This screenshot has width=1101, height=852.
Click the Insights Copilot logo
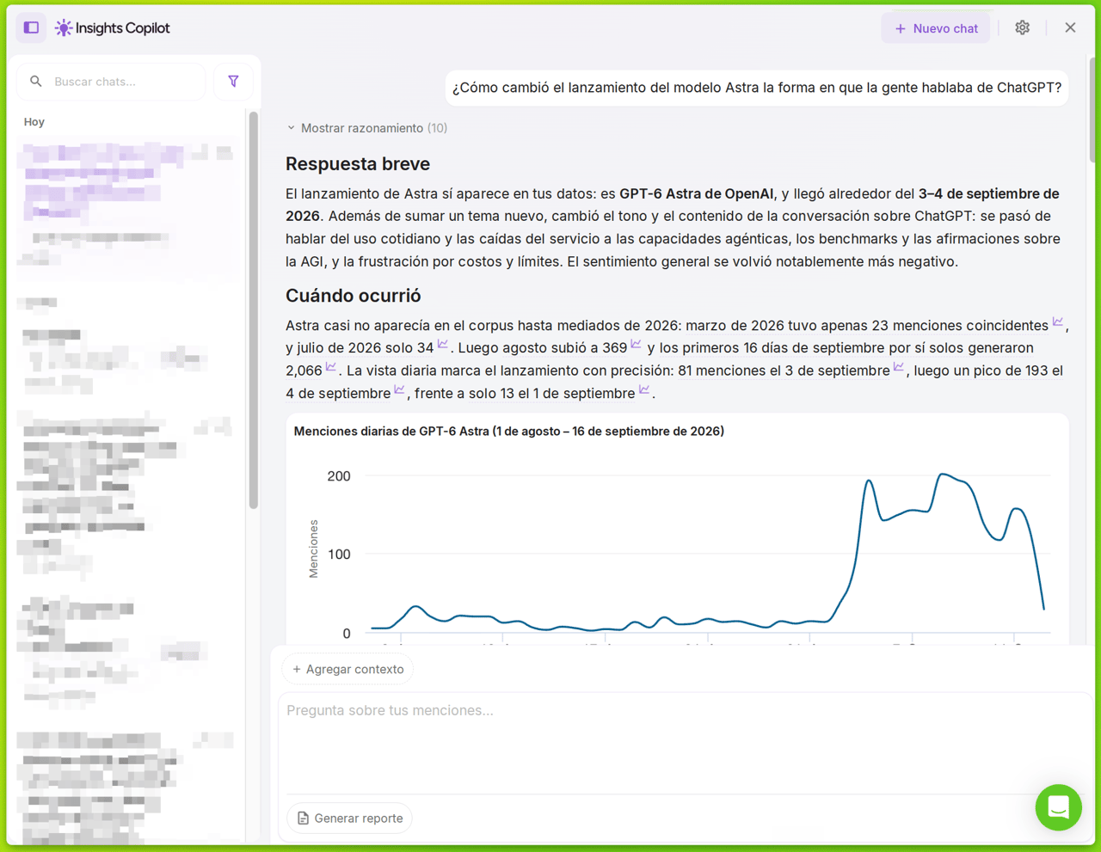pyautogui.click(x=113, y=28)
